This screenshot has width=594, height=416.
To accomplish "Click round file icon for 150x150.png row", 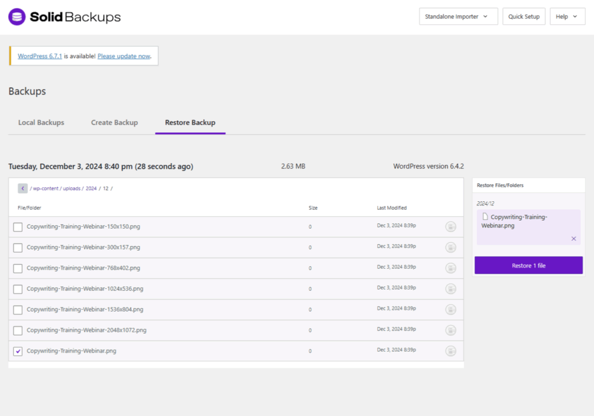I will [451, 227].
